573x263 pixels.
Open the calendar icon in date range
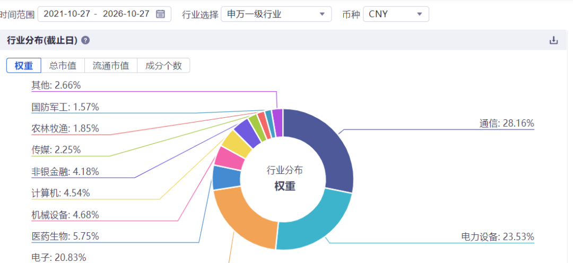coord(160,14)
